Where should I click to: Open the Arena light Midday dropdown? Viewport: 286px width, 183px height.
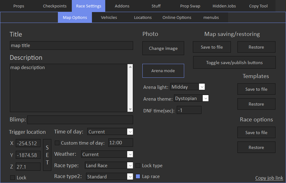click(188, 87)
